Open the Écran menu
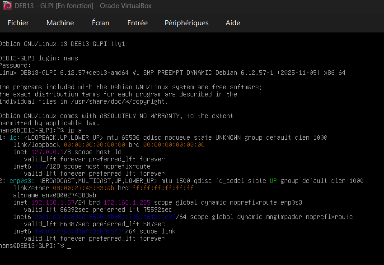This screenshot has width=384, height=265. click(x=100, y=23)
